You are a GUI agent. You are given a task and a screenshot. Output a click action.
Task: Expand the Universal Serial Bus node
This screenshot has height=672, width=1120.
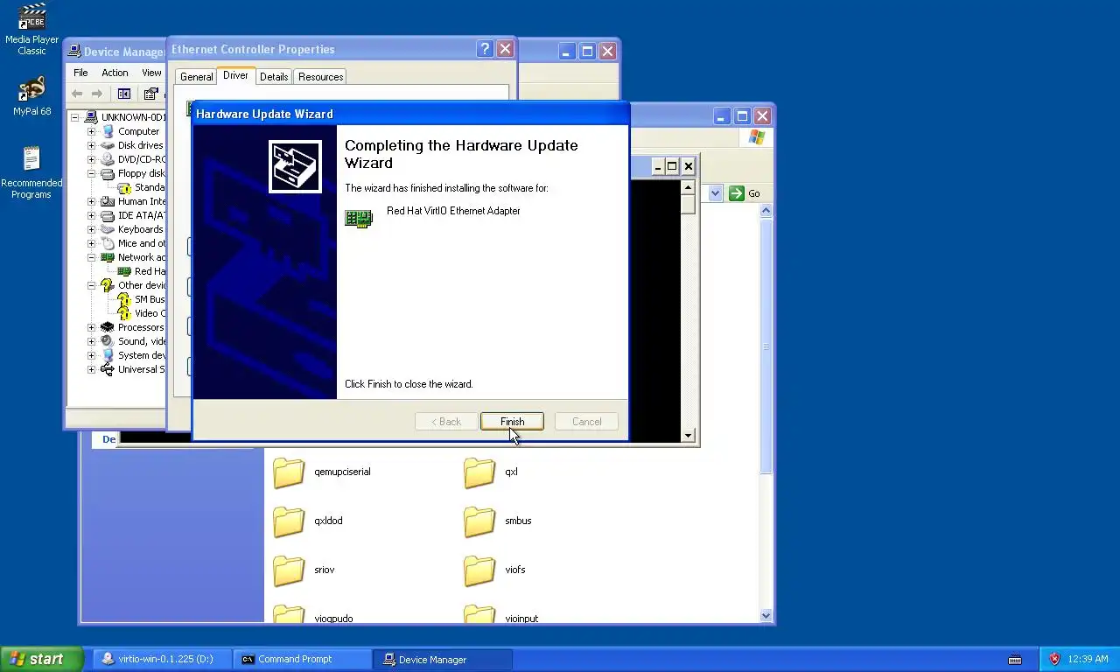click(91, 369)
